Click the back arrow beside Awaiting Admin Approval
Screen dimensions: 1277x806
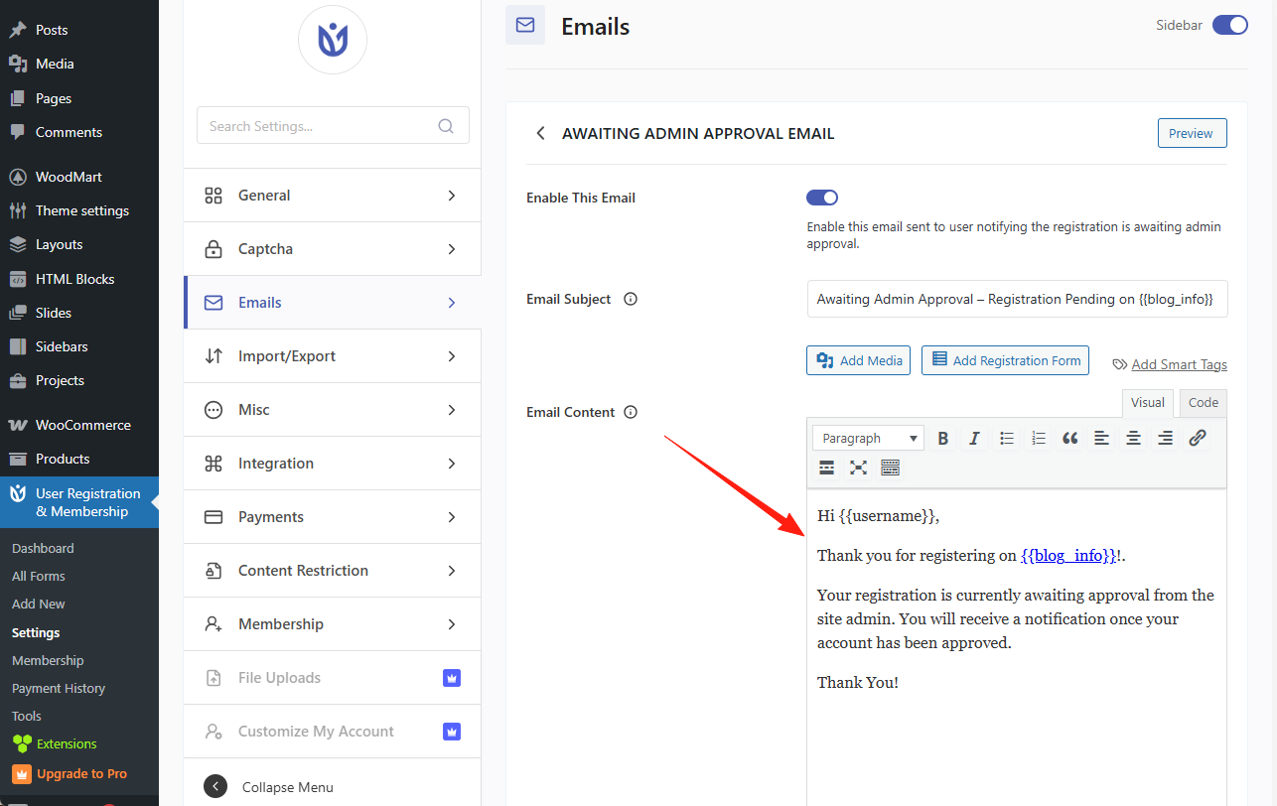(x=540, y=133)
